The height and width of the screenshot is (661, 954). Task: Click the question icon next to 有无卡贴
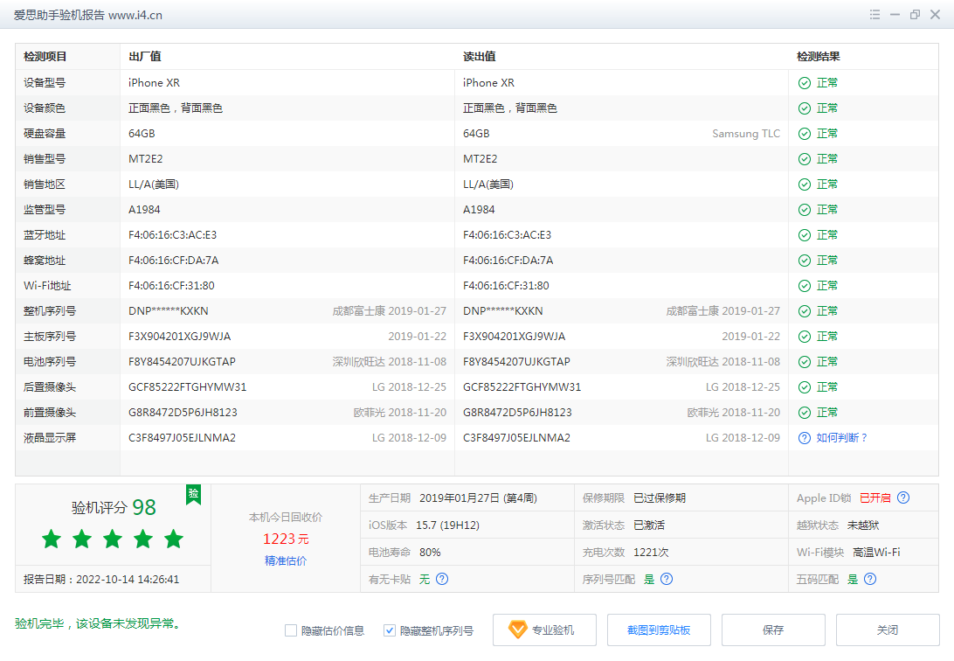(x=442, y=579)
